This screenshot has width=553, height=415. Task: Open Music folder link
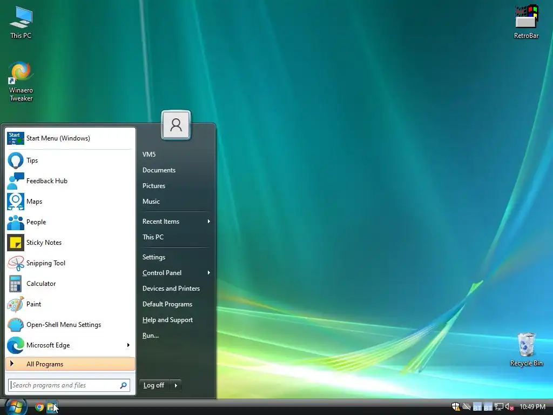pos(176,202)
